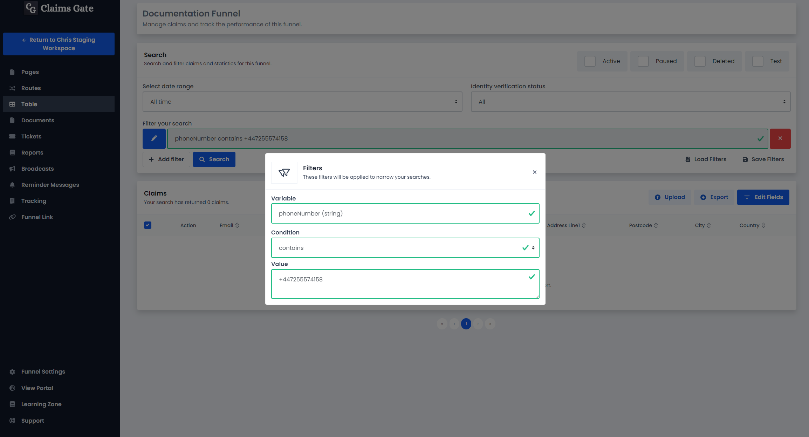This screenshot has height=437, width=809.
Task: Toggle the Paused checkbox
Action: click(643, 61)
